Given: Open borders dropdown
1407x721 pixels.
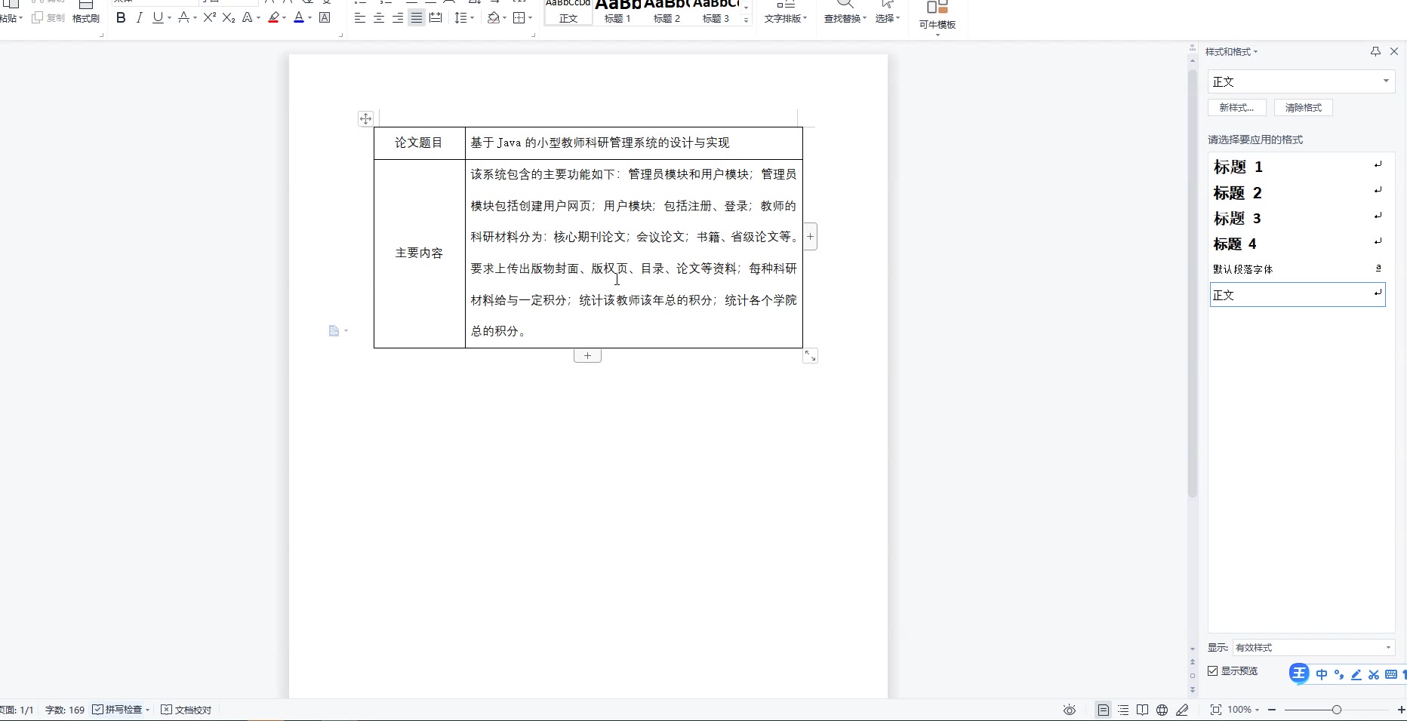Looking at the screenshot, I should tap(522, 17).
